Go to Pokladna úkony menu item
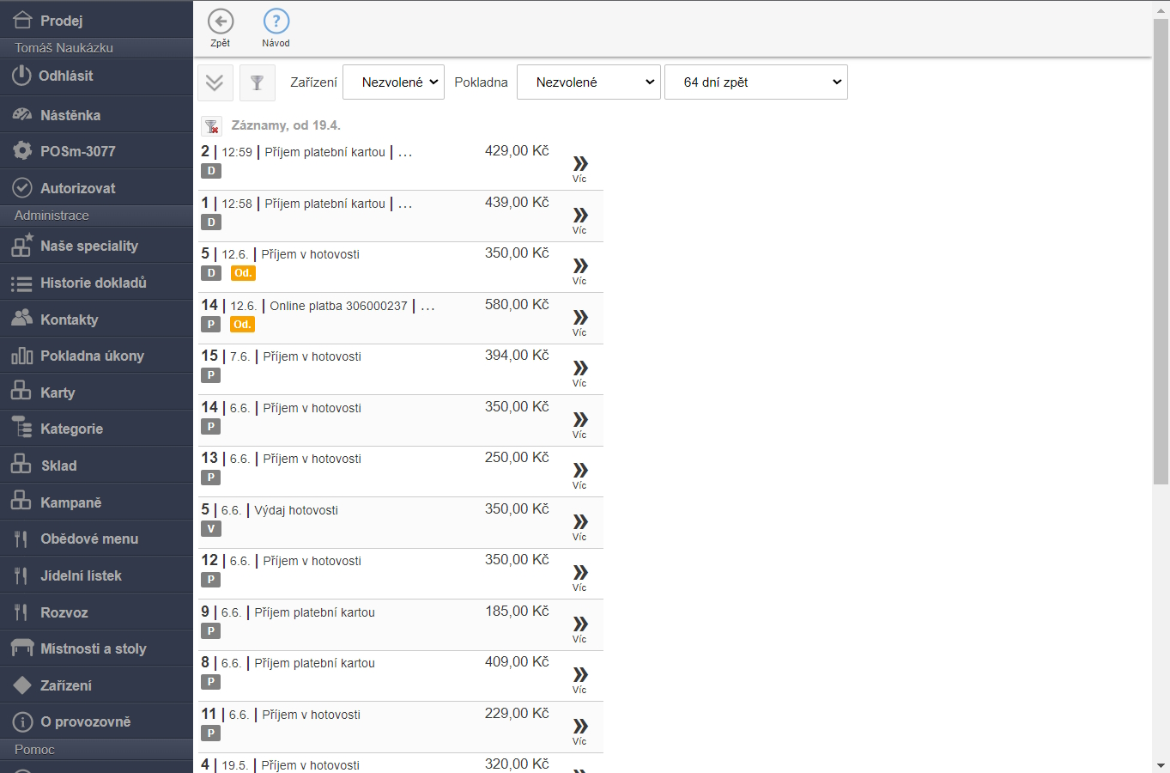 coord(92,356)
